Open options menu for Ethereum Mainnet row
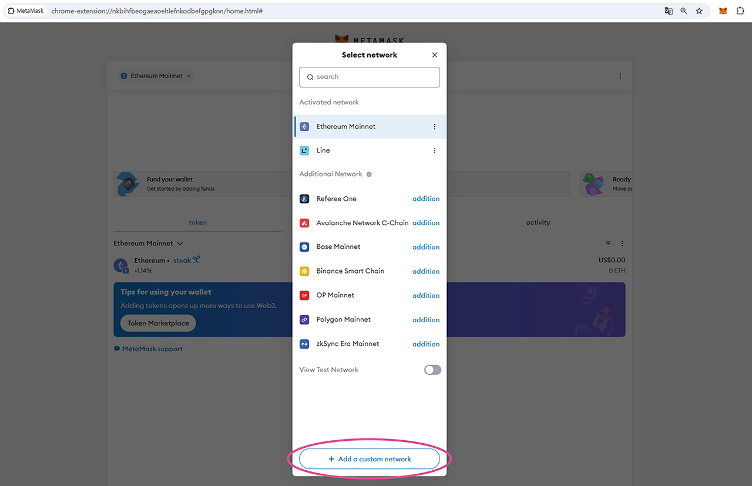 click(435, 127)
